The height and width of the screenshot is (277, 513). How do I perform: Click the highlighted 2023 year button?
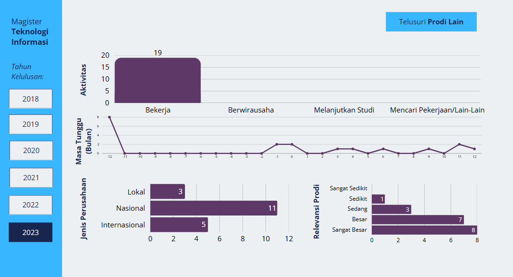[x=31, y=232]
